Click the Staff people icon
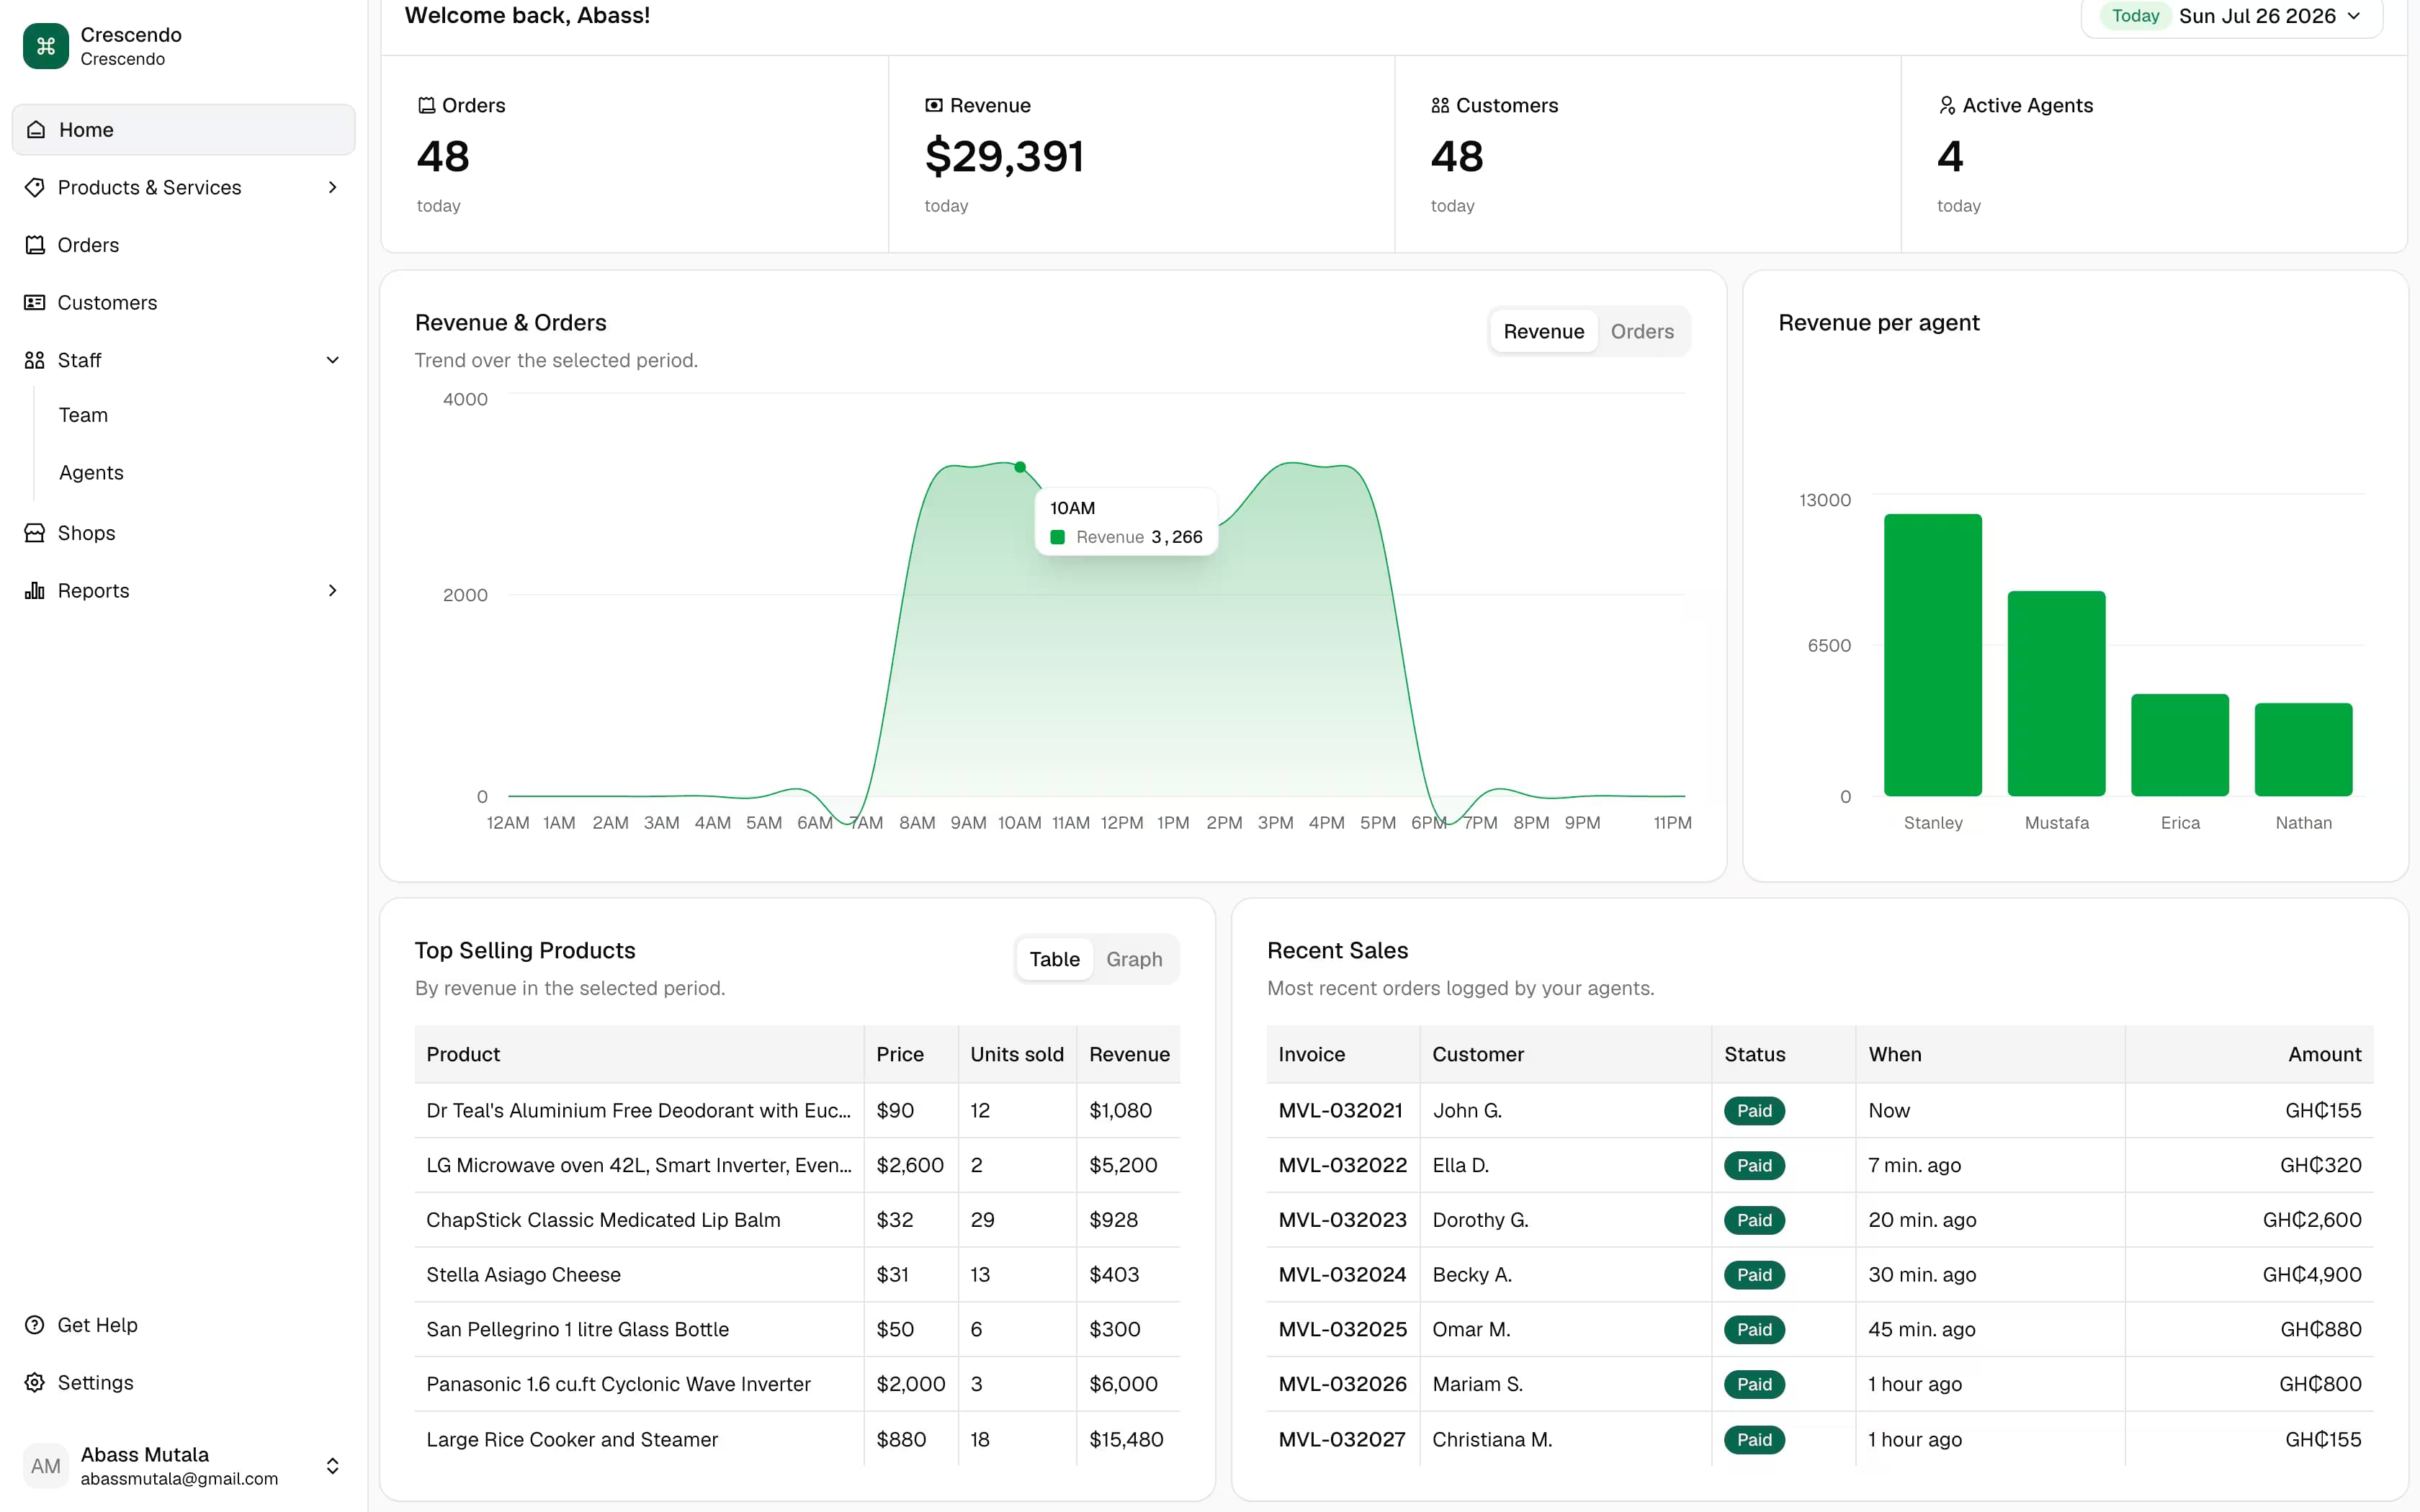This screenshot has height=1512, width=2420. click(x=35, y=360)
